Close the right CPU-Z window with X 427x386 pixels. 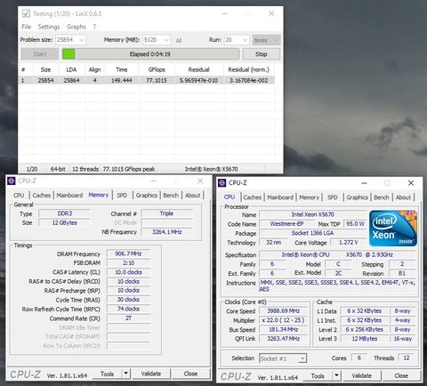point(411,183)
